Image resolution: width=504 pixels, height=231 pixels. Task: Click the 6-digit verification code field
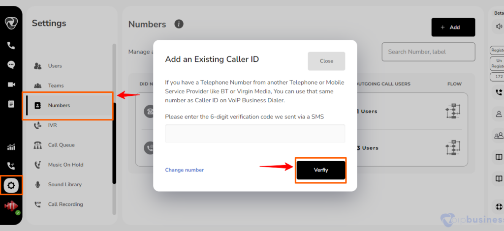[x=255, y=134]
